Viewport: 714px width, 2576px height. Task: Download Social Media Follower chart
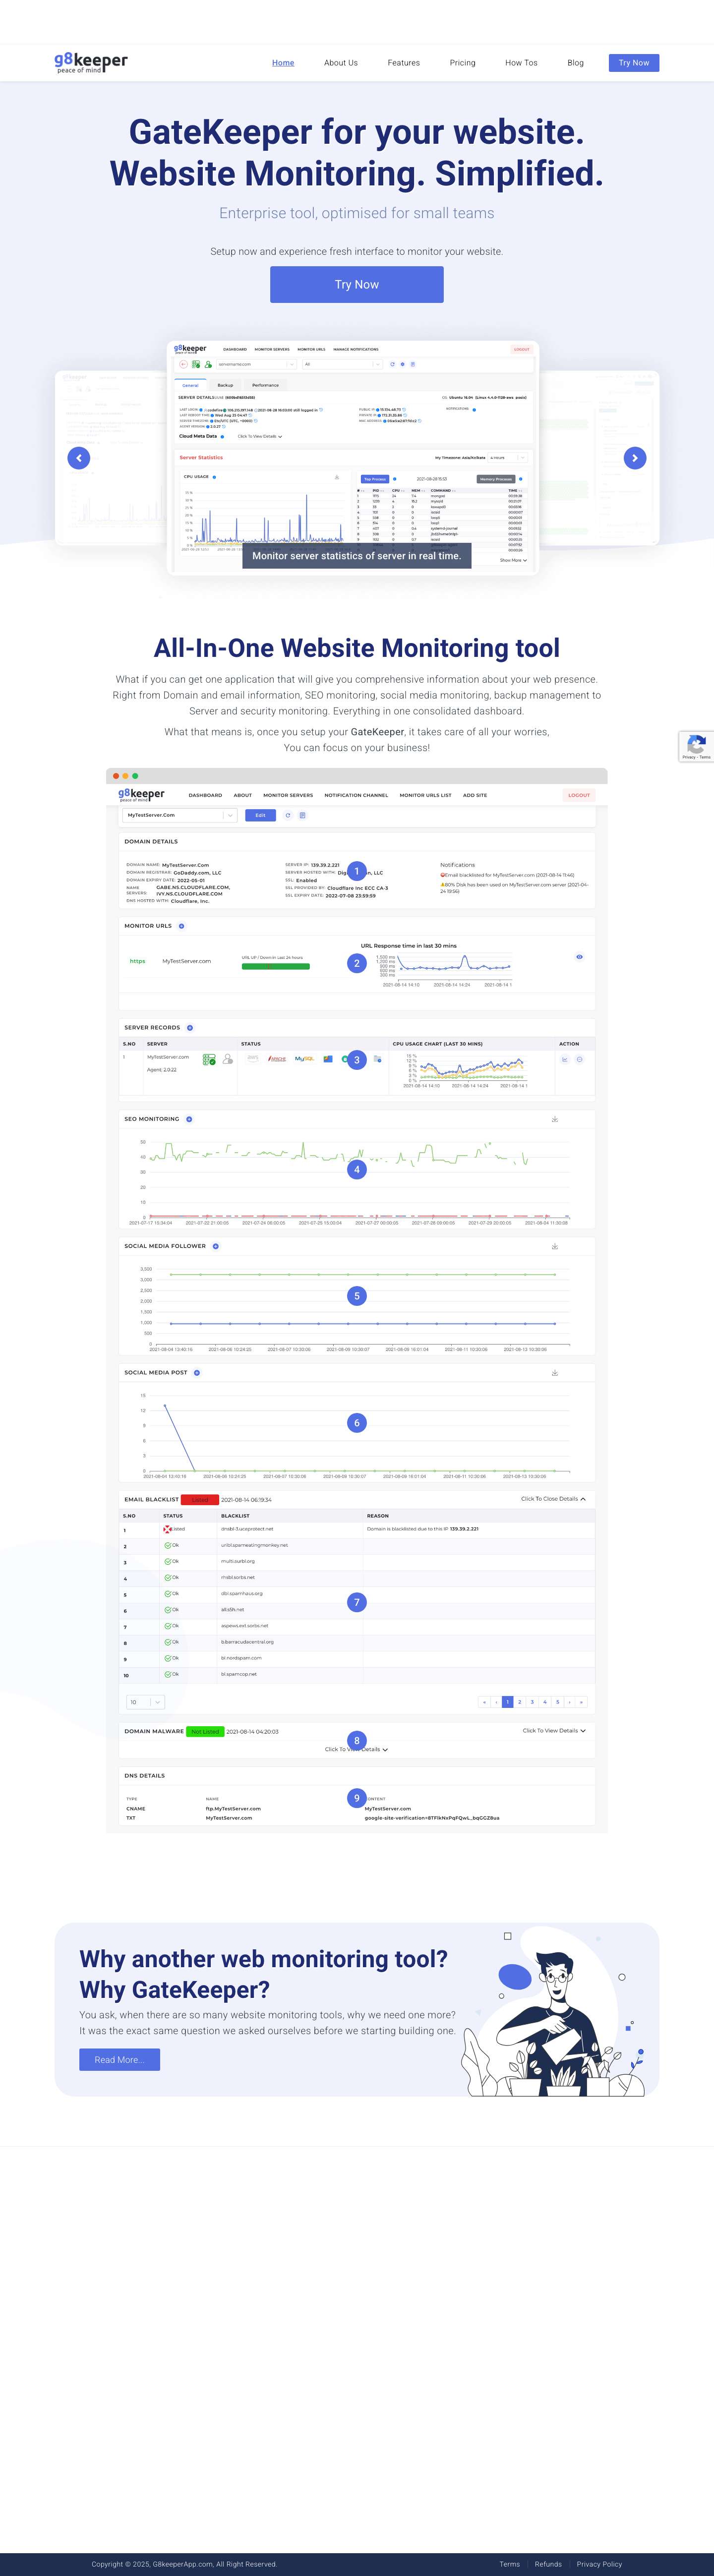[555, 1247]
